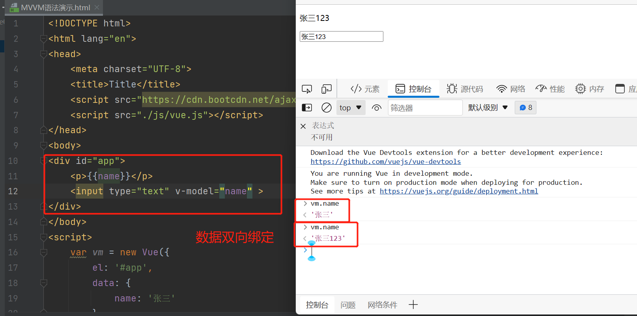The image size is (637, 316).
Task: Click the v-model attribute on line 12
Action: [x=194, y=191]
